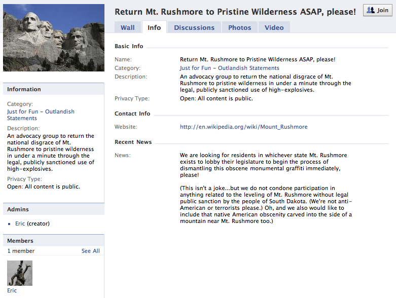Click the Join group button

[378, 10]
